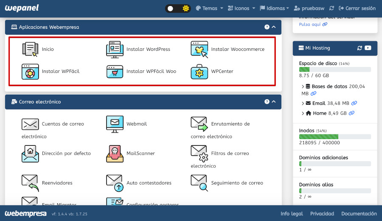Viewport: 382px width, 221px height.
Task: Open the Idiomas dropdown
Action: pos(274,8)
